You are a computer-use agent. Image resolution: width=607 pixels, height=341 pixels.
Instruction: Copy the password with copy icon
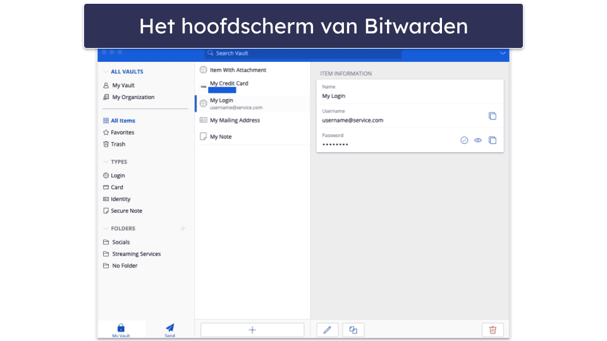492,140
